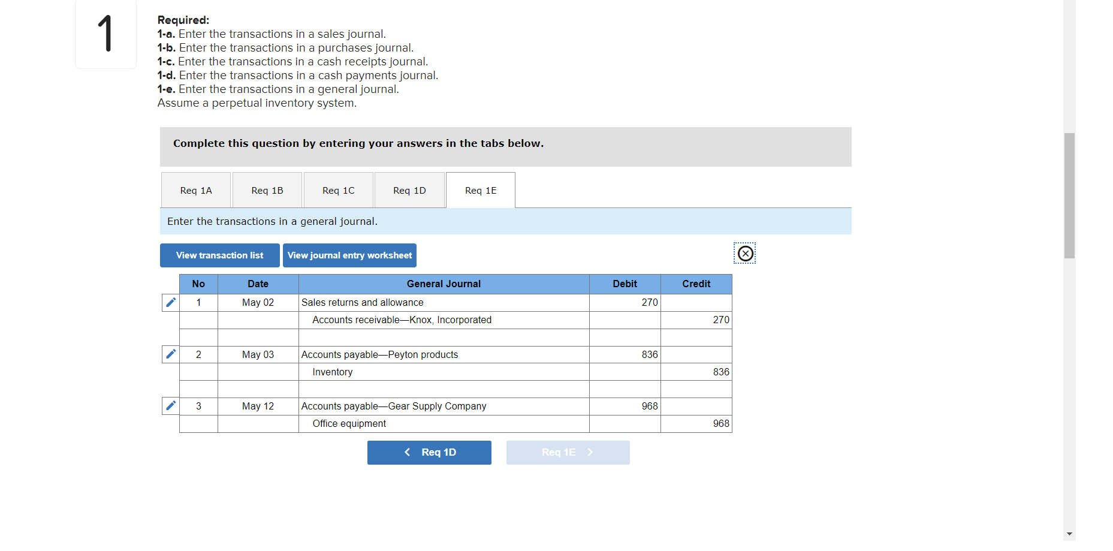Click the right chevron on Req 1E button
Screen dimensions: 1113x551
tap(590, 452)
